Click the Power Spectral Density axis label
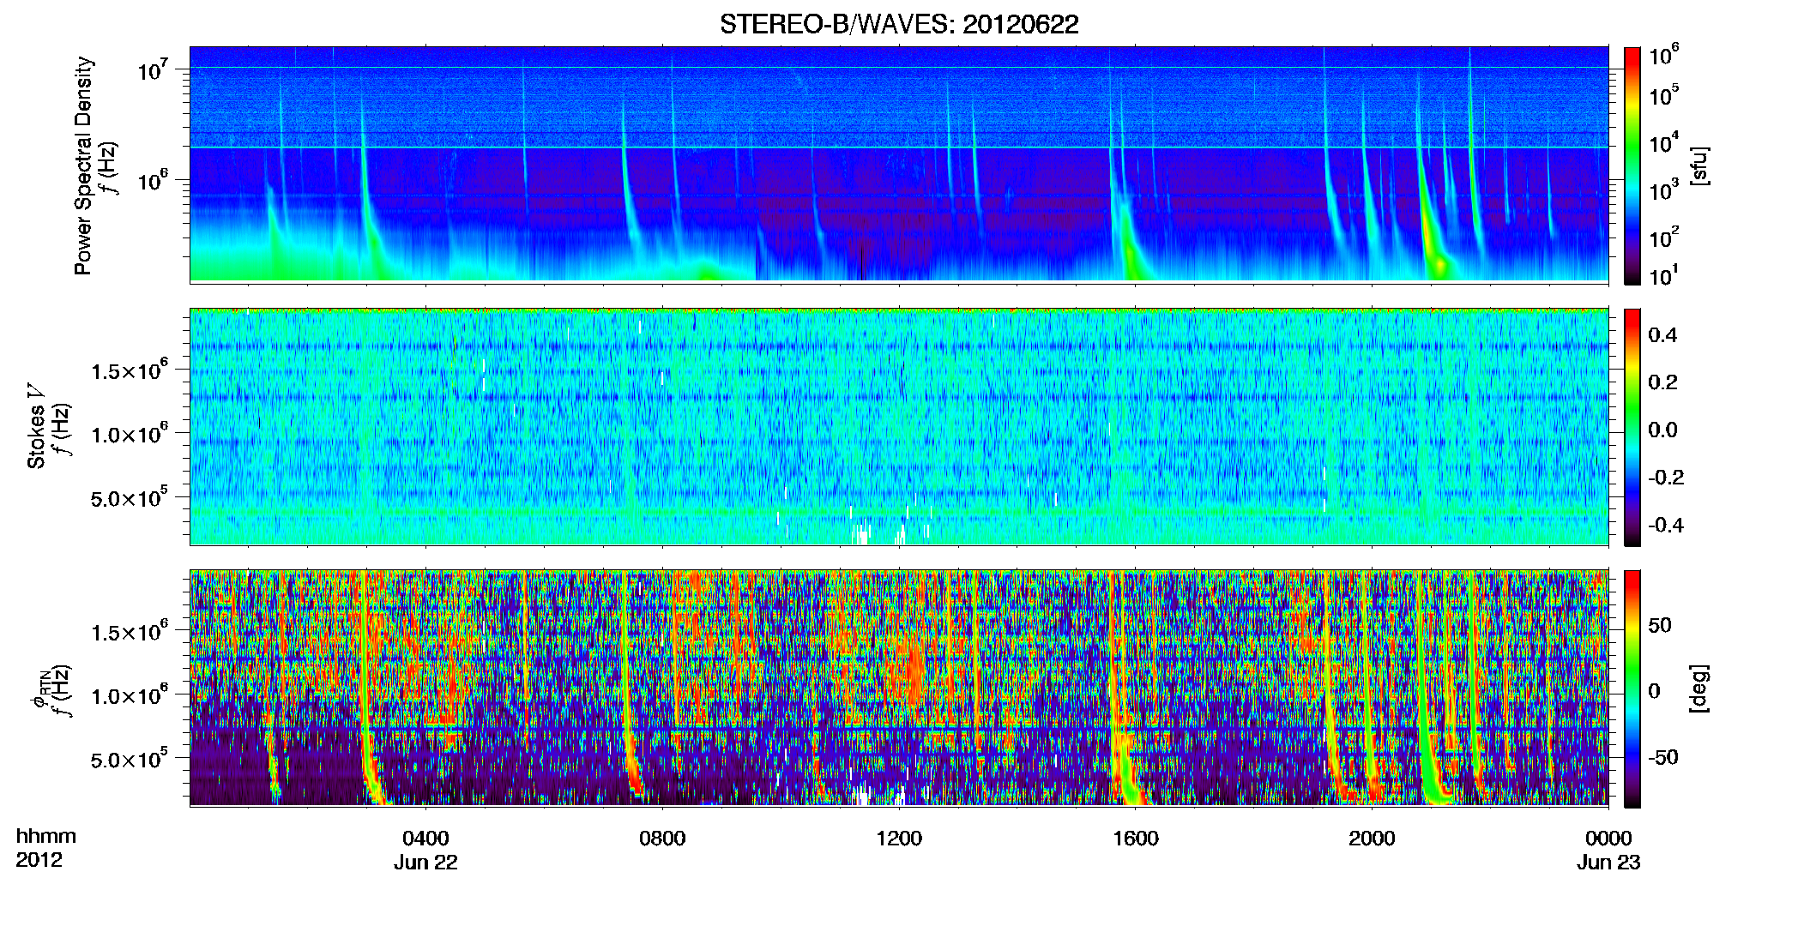The width and height of the screenshot is (1798, 926). (x=83, y=165)
